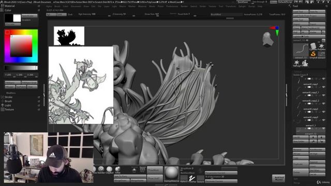Open the Alpha Off slot
331x186 pixels.
[x=184, y=179]
